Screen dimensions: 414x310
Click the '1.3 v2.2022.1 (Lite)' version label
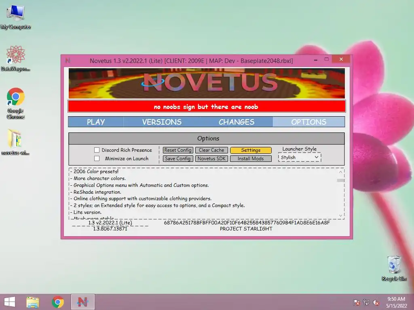tap(110, 222)
